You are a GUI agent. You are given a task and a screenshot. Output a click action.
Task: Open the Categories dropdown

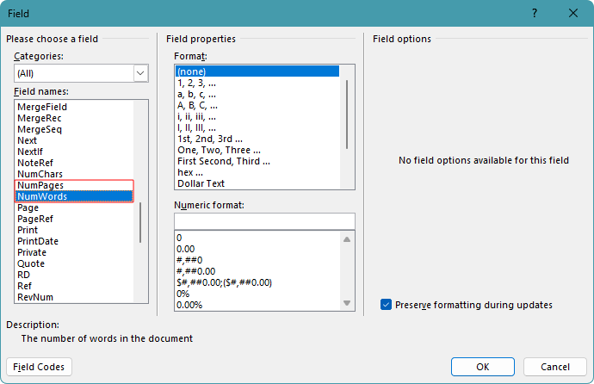coord(141,74)
